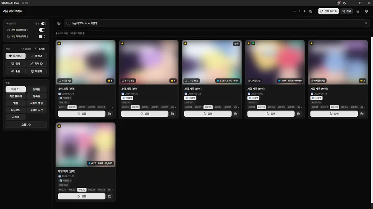Open folder for the 2025-03-28 game

tap(236, 114)
